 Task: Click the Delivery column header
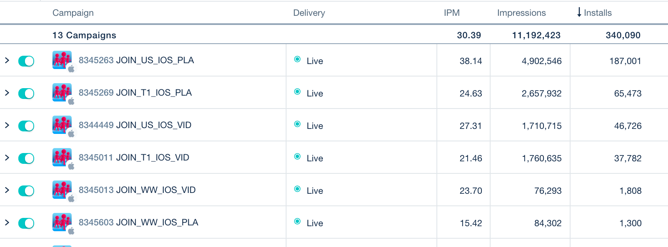(309, 13)
